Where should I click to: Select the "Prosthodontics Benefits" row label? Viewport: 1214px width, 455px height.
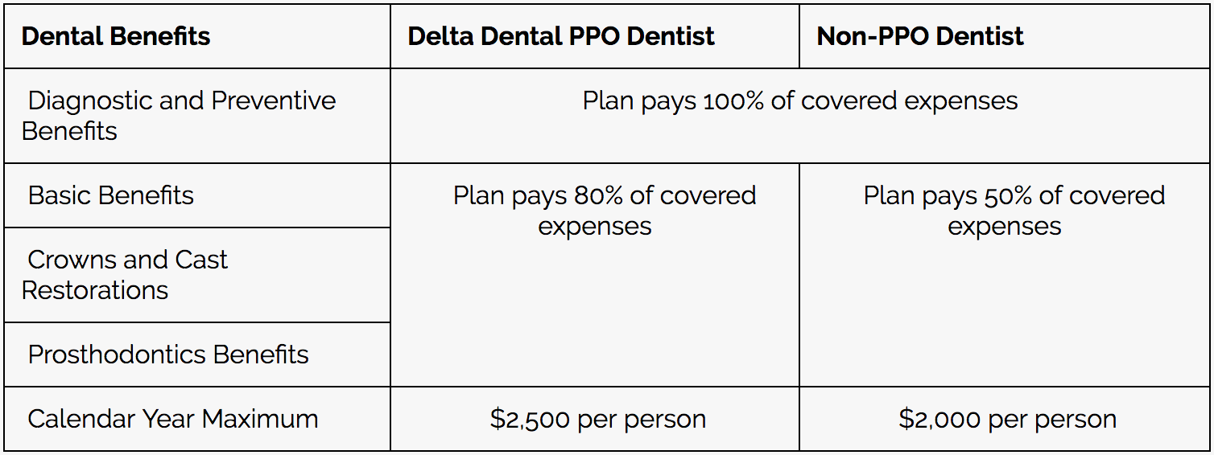point(168,355)
